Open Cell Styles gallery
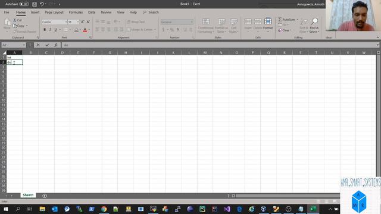The width and height of the screenshot is (381, 214). [x=233, y=26]
